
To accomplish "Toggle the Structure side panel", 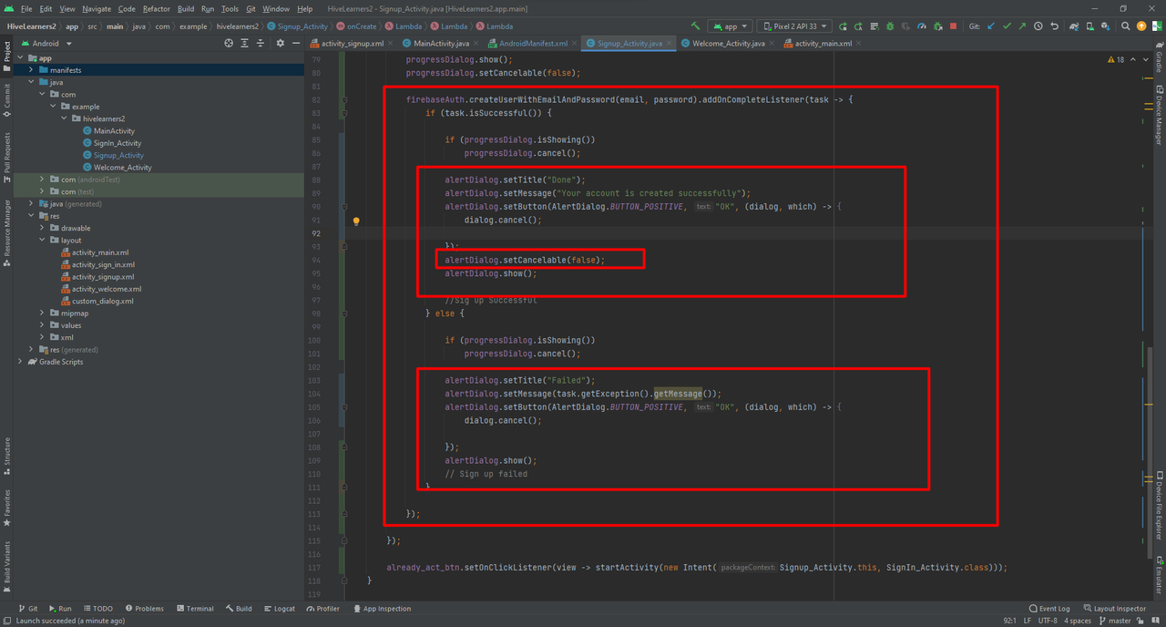I will pyautogui.click(x=7, y=457).
